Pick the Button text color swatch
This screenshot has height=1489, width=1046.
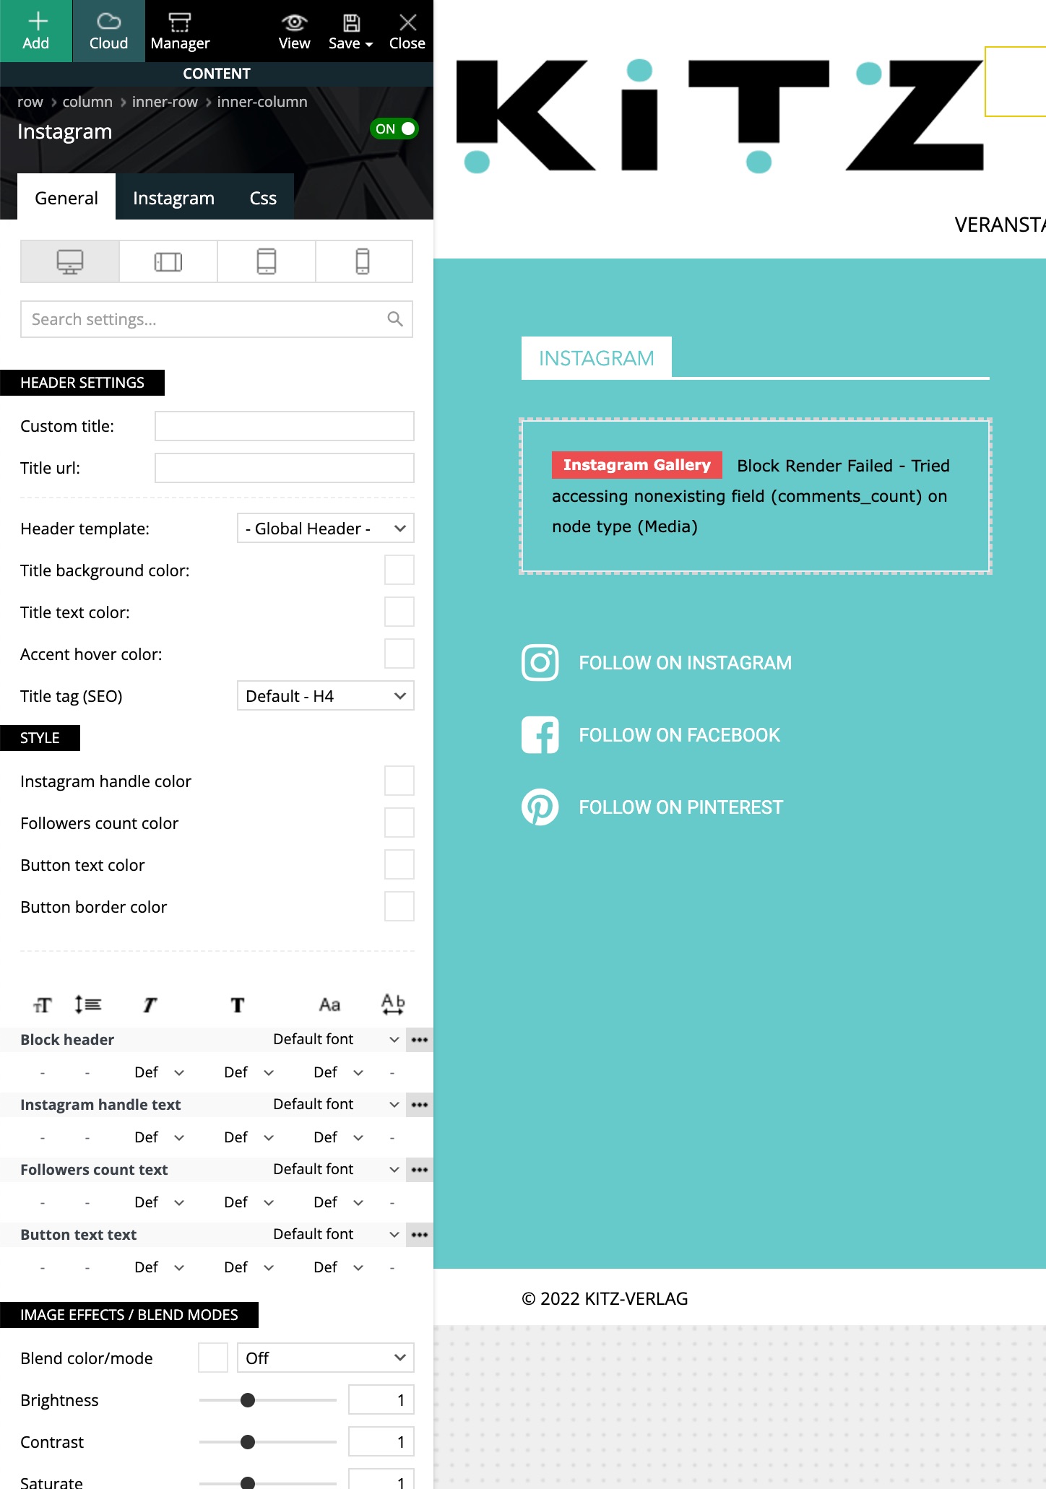click(x=399, y=864)
